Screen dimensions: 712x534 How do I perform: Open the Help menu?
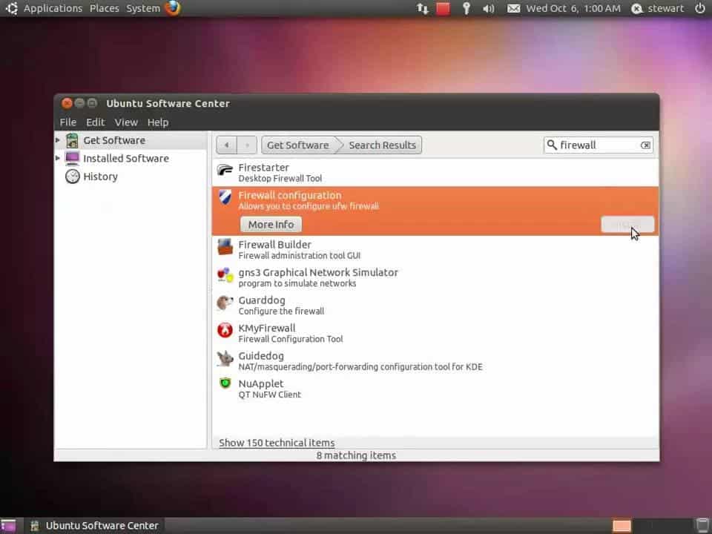tap(158, 122)
